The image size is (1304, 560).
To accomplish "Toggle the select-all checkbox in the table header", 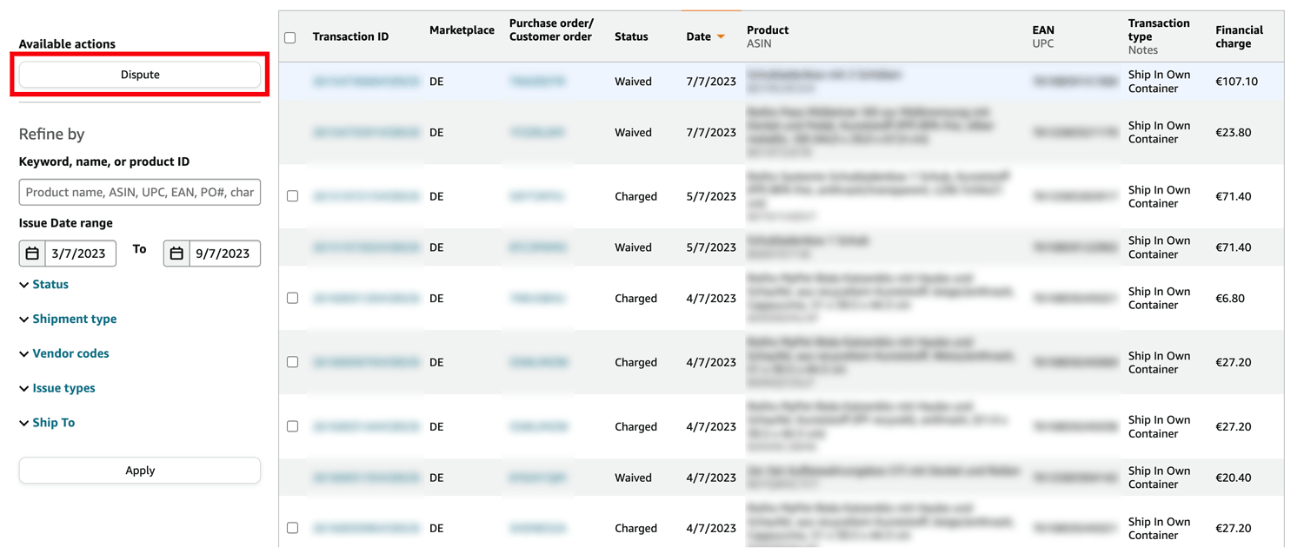I will pos(292,36).
